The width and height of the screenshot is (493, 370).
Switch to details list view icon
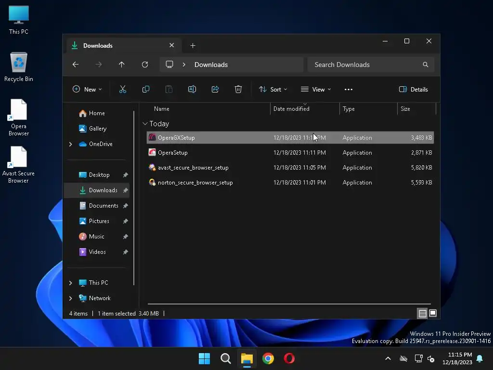pos(422,313)
